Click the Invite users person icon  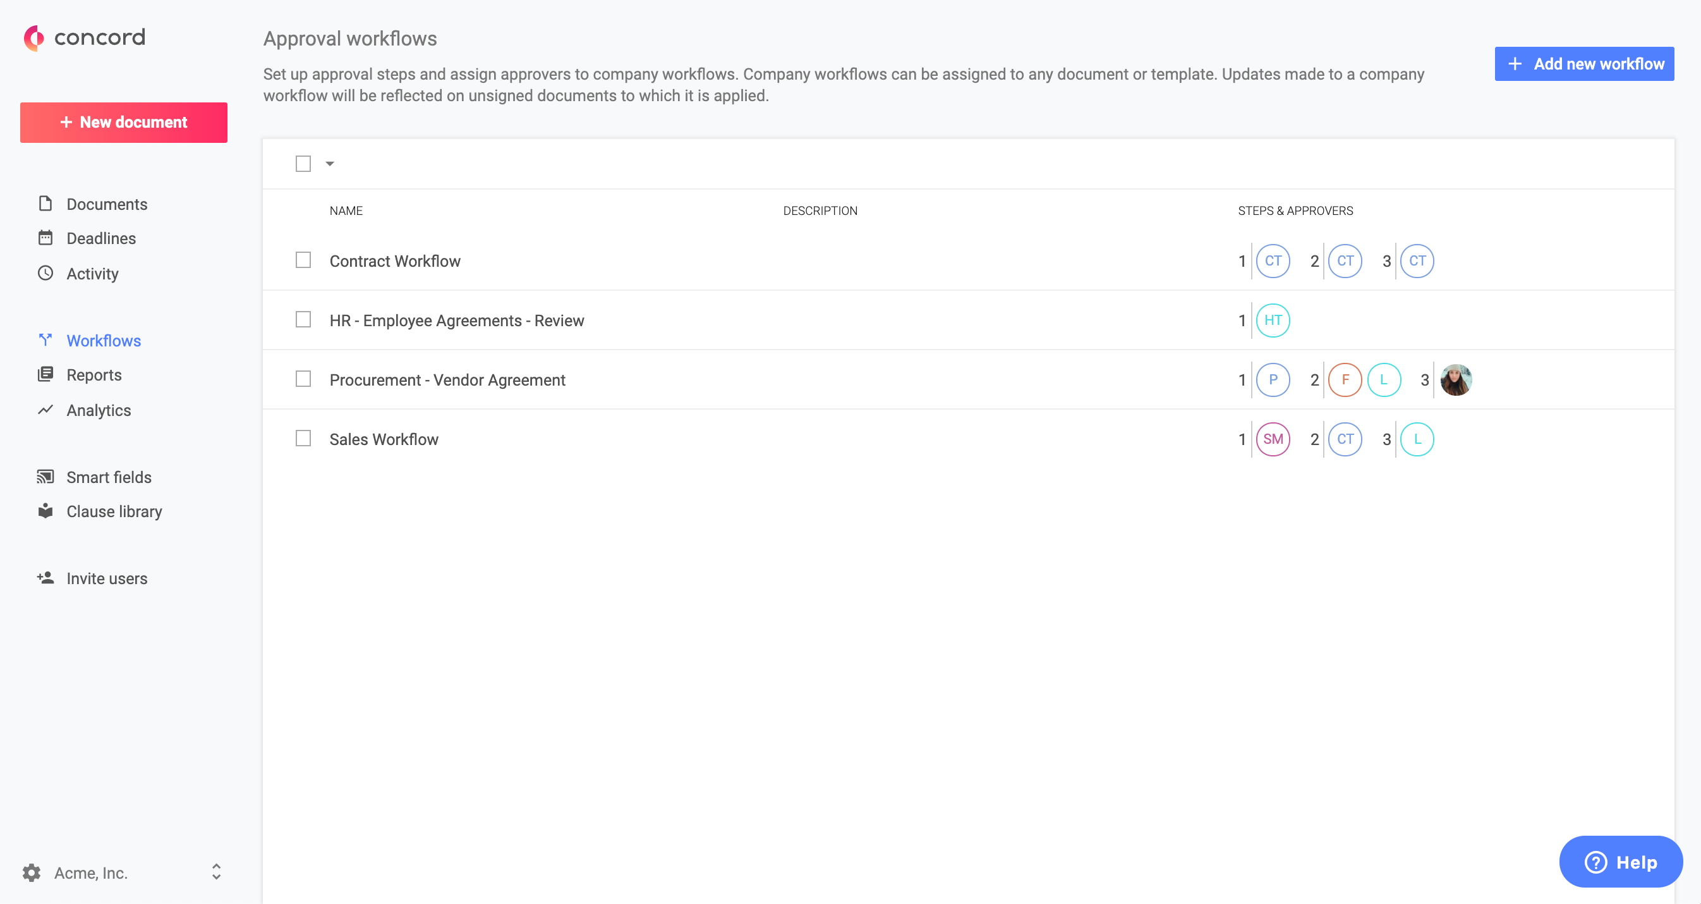(45, 578)
